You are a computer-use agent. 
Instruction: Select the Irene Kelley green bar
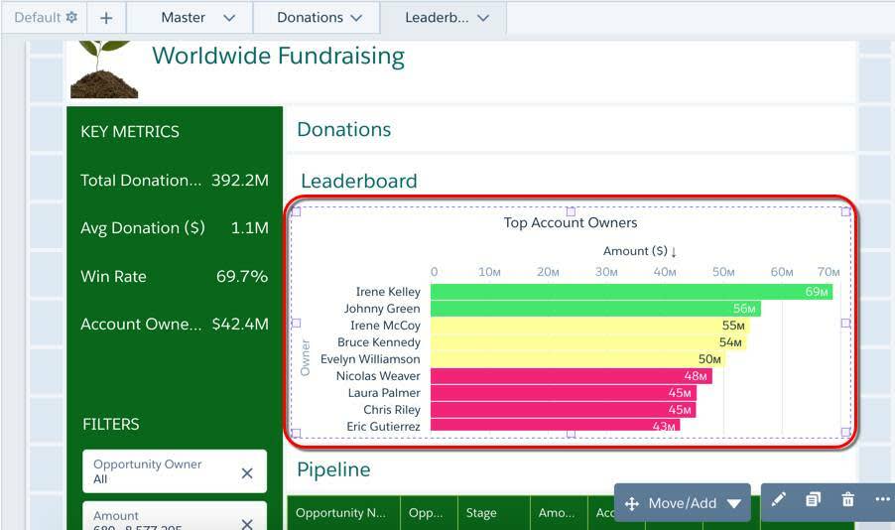(x=631, y=292)
